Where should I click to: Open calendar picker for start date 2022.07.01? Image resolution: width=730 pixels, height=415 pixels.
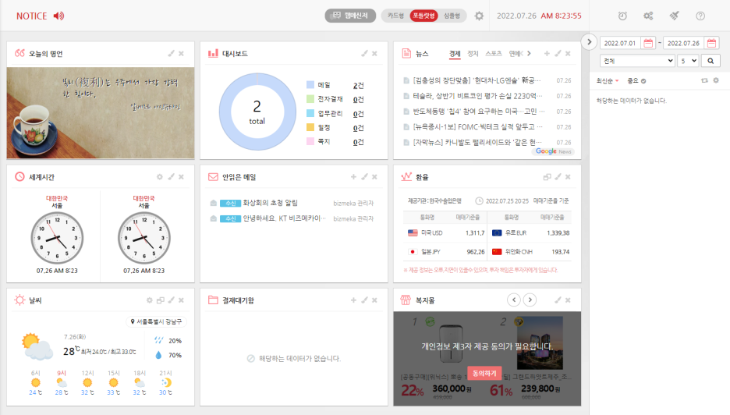point(648,43)
